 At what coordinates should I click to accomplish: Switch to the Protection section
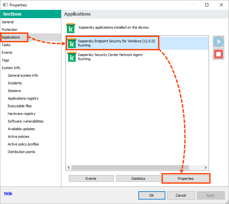pos(10,30)
